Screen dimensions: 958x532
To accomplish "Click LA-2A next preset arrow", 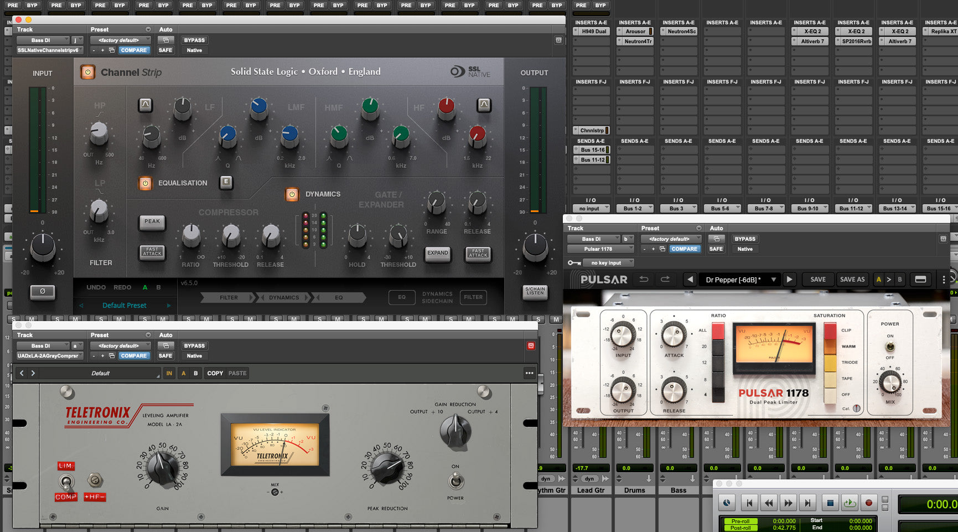I will 33,373.
